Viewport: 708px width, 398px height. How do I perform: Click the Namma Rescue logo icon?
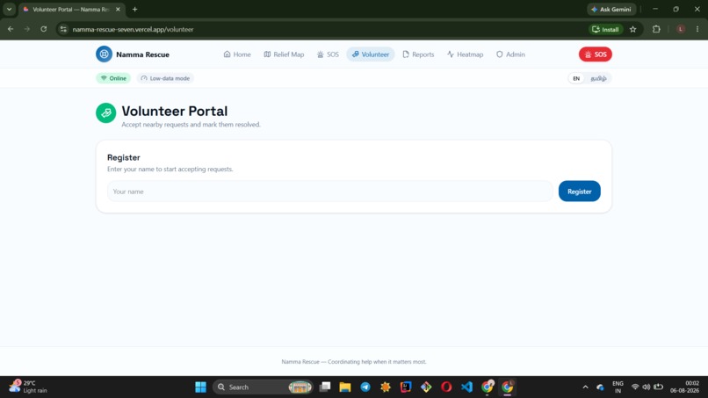coord(104,54)
